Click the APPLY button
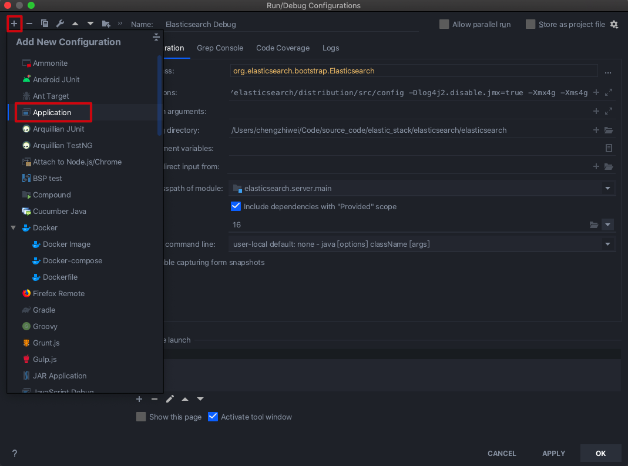Image resolution: width=628 pixels, height=466 pixels. coord(553,453)
